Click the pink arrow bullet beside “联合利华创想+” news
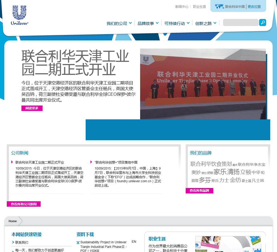 click(91, 162)
